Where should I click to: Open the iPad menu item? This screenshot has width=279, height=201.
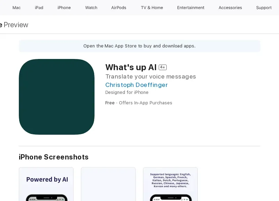point(39,8)
